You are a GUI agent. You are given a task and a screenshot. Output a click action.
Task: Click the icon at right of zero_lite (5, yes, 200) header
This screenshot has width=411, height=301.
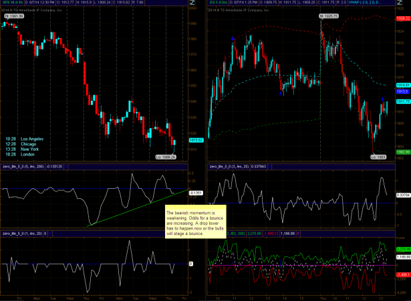[191, 166]
